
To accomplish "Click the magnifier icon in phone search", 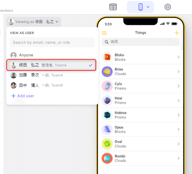I will pos(106,42).
